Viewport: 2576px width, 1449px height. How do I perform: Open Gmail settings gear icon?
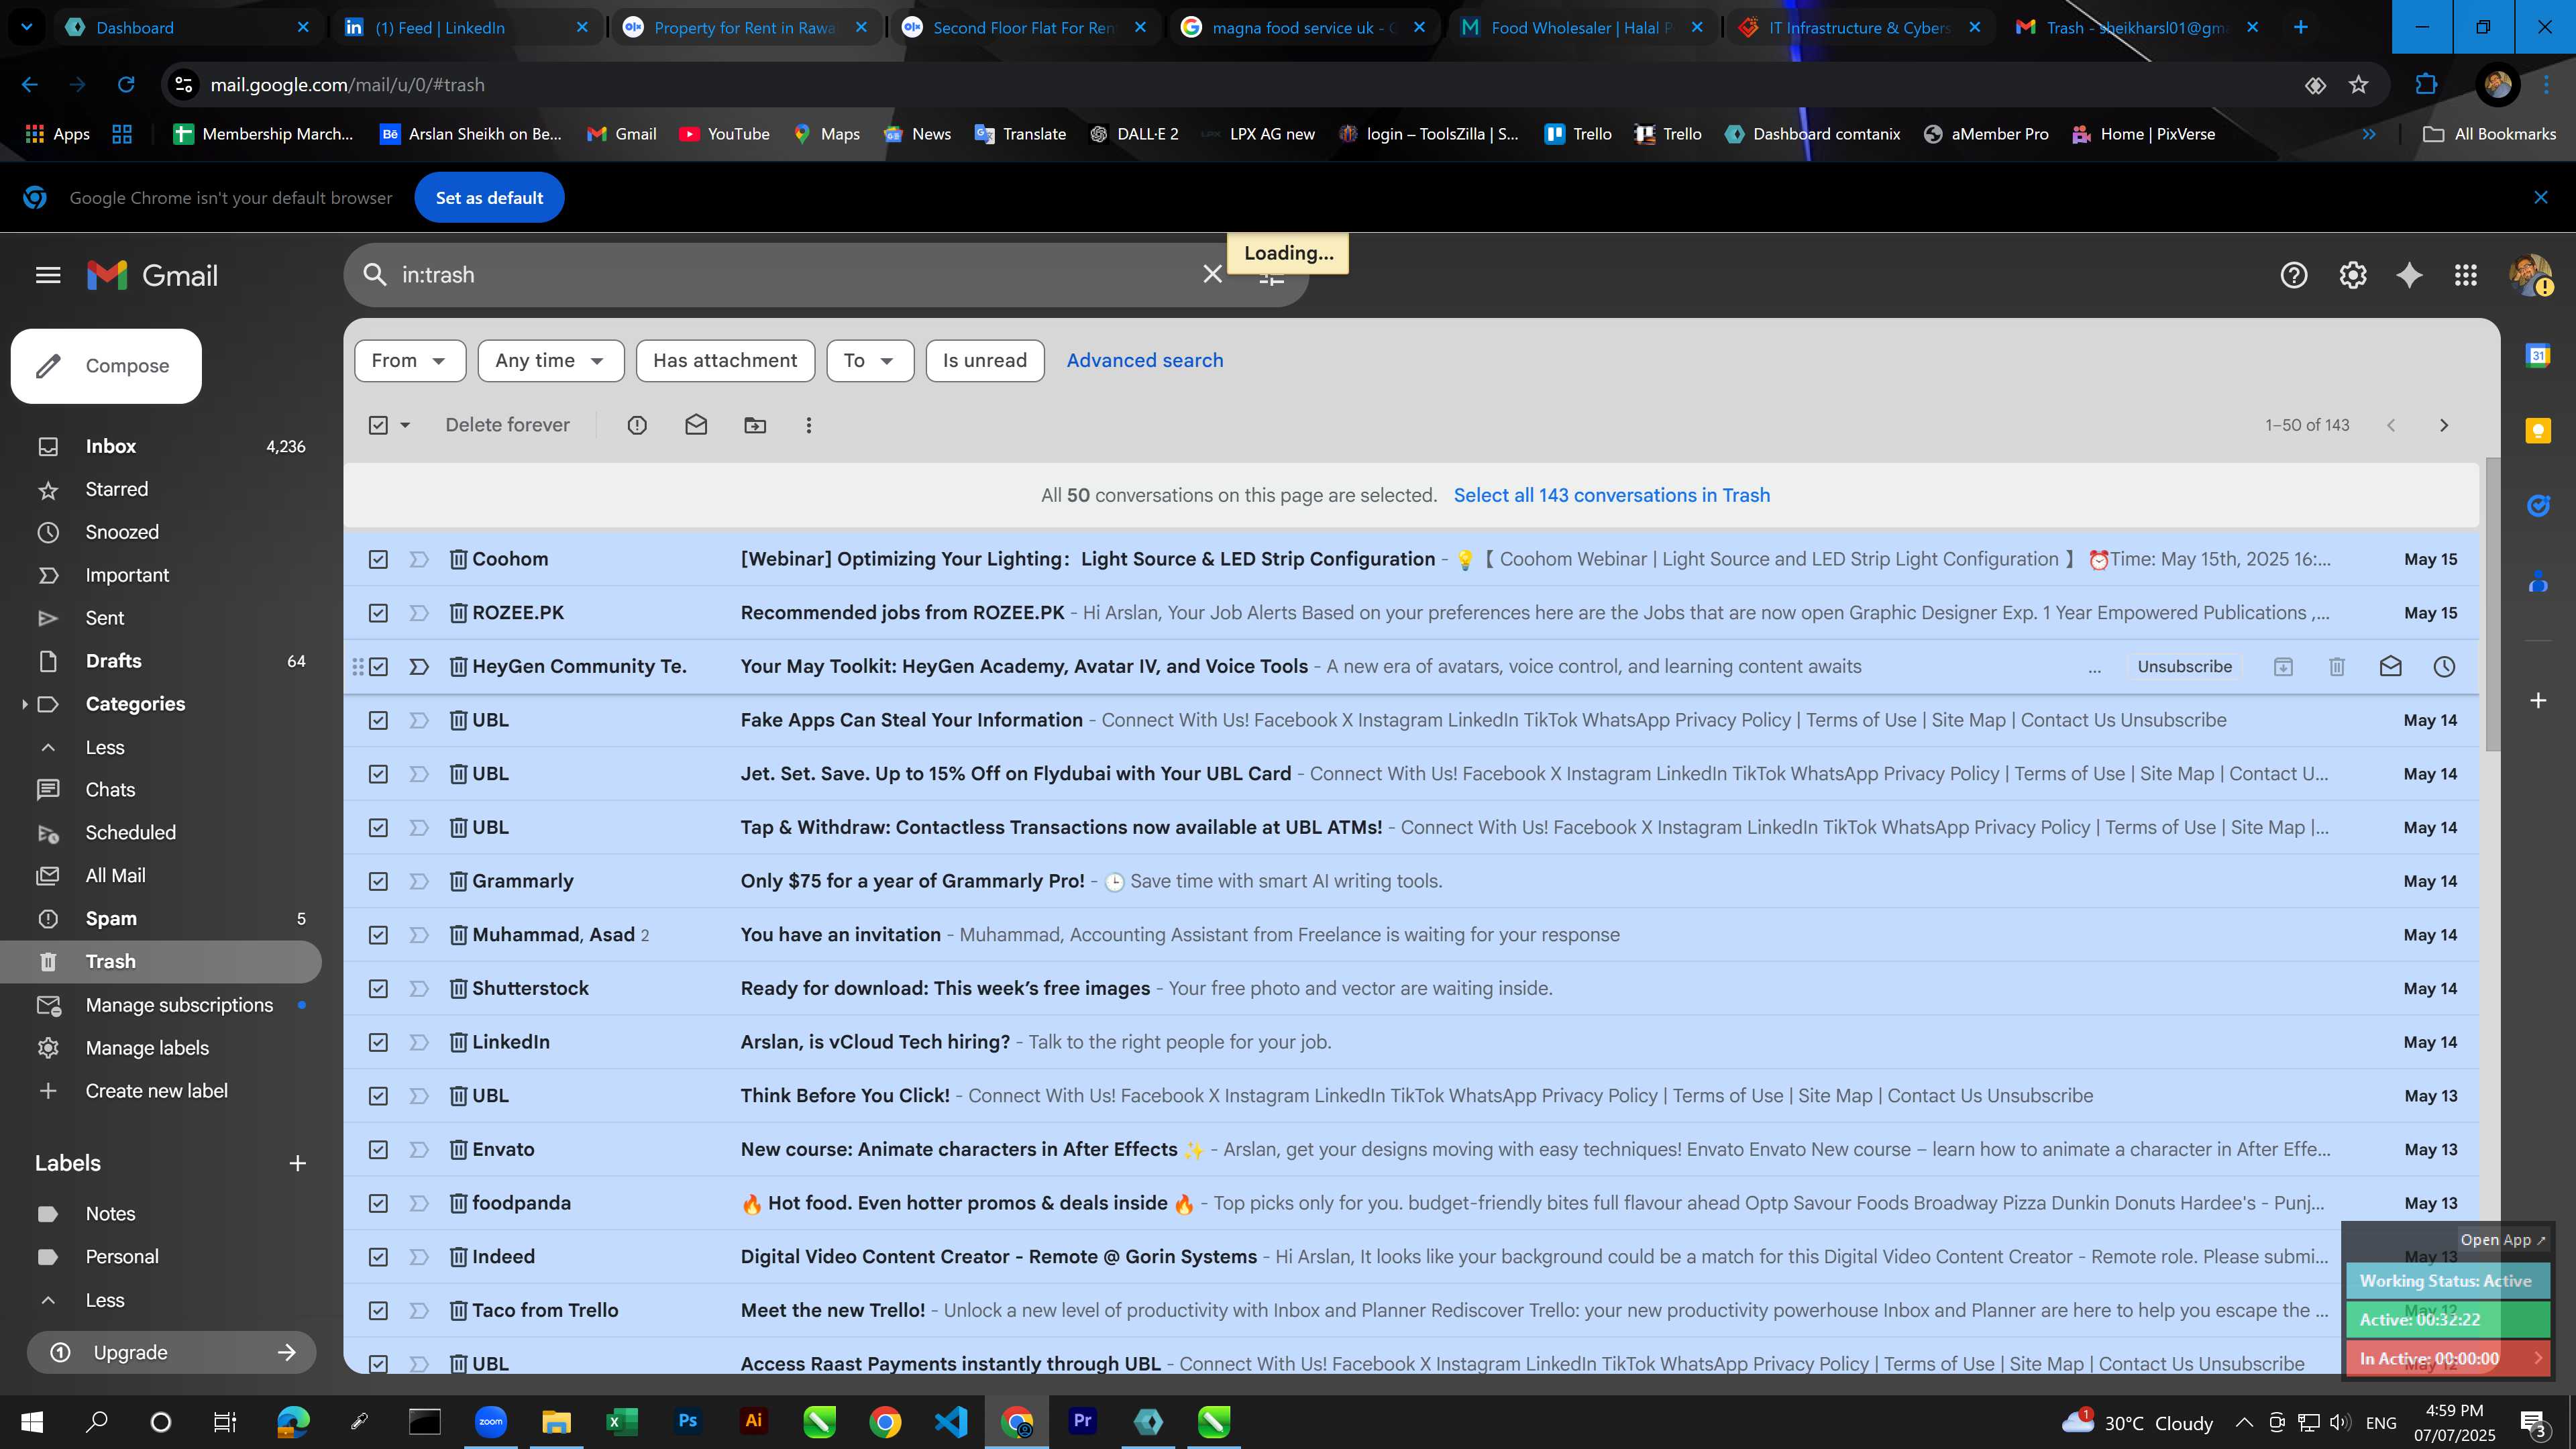tap(2352, 275)
